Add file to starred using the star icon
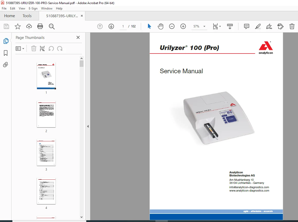Viewport: 298px width, 222px height. coord(18,26)
